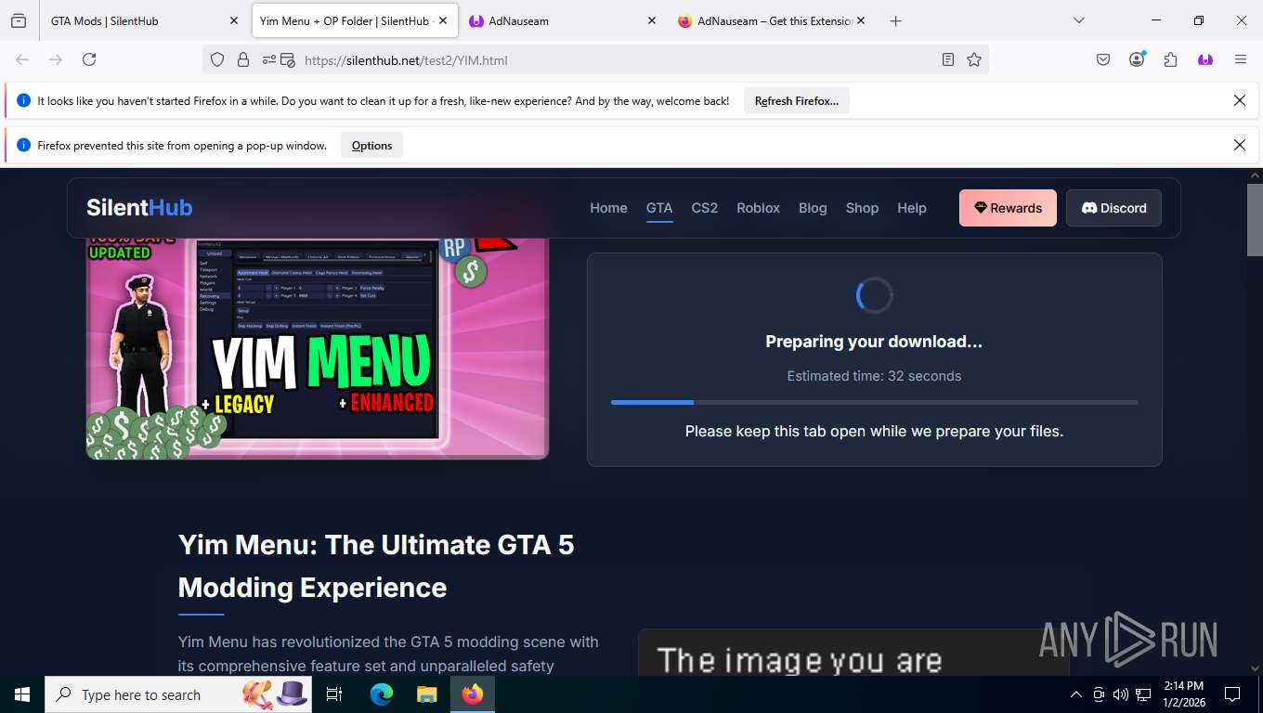Close the Refresh Firefox notification bar
1263x713 pixels.
(1239, 100)
